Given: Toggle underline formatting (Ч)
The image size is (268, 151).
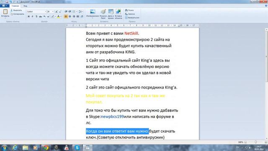Looking at the screenshot, I should coord(36,16).
